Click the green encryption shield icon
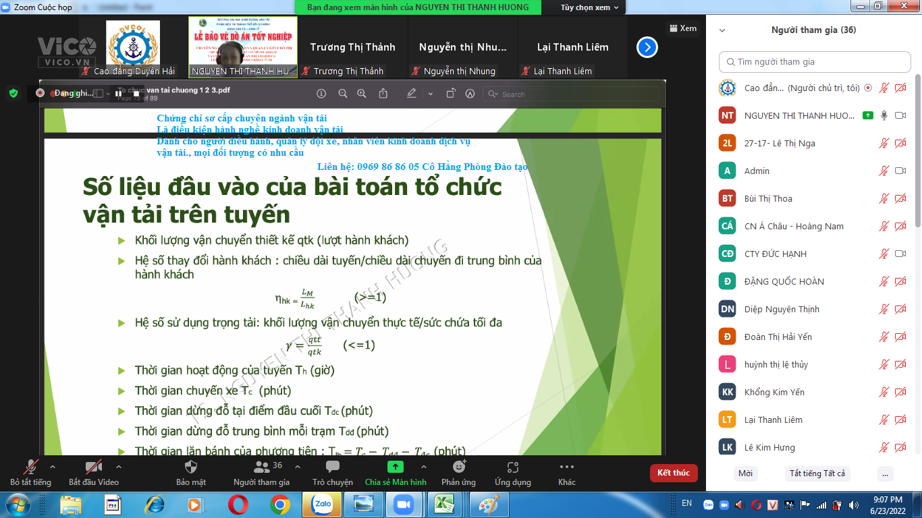The width and height of the screenshot is (922, 518). (x=13, y=93)
